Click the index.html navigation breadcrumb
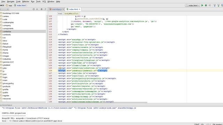 point(20,6)
